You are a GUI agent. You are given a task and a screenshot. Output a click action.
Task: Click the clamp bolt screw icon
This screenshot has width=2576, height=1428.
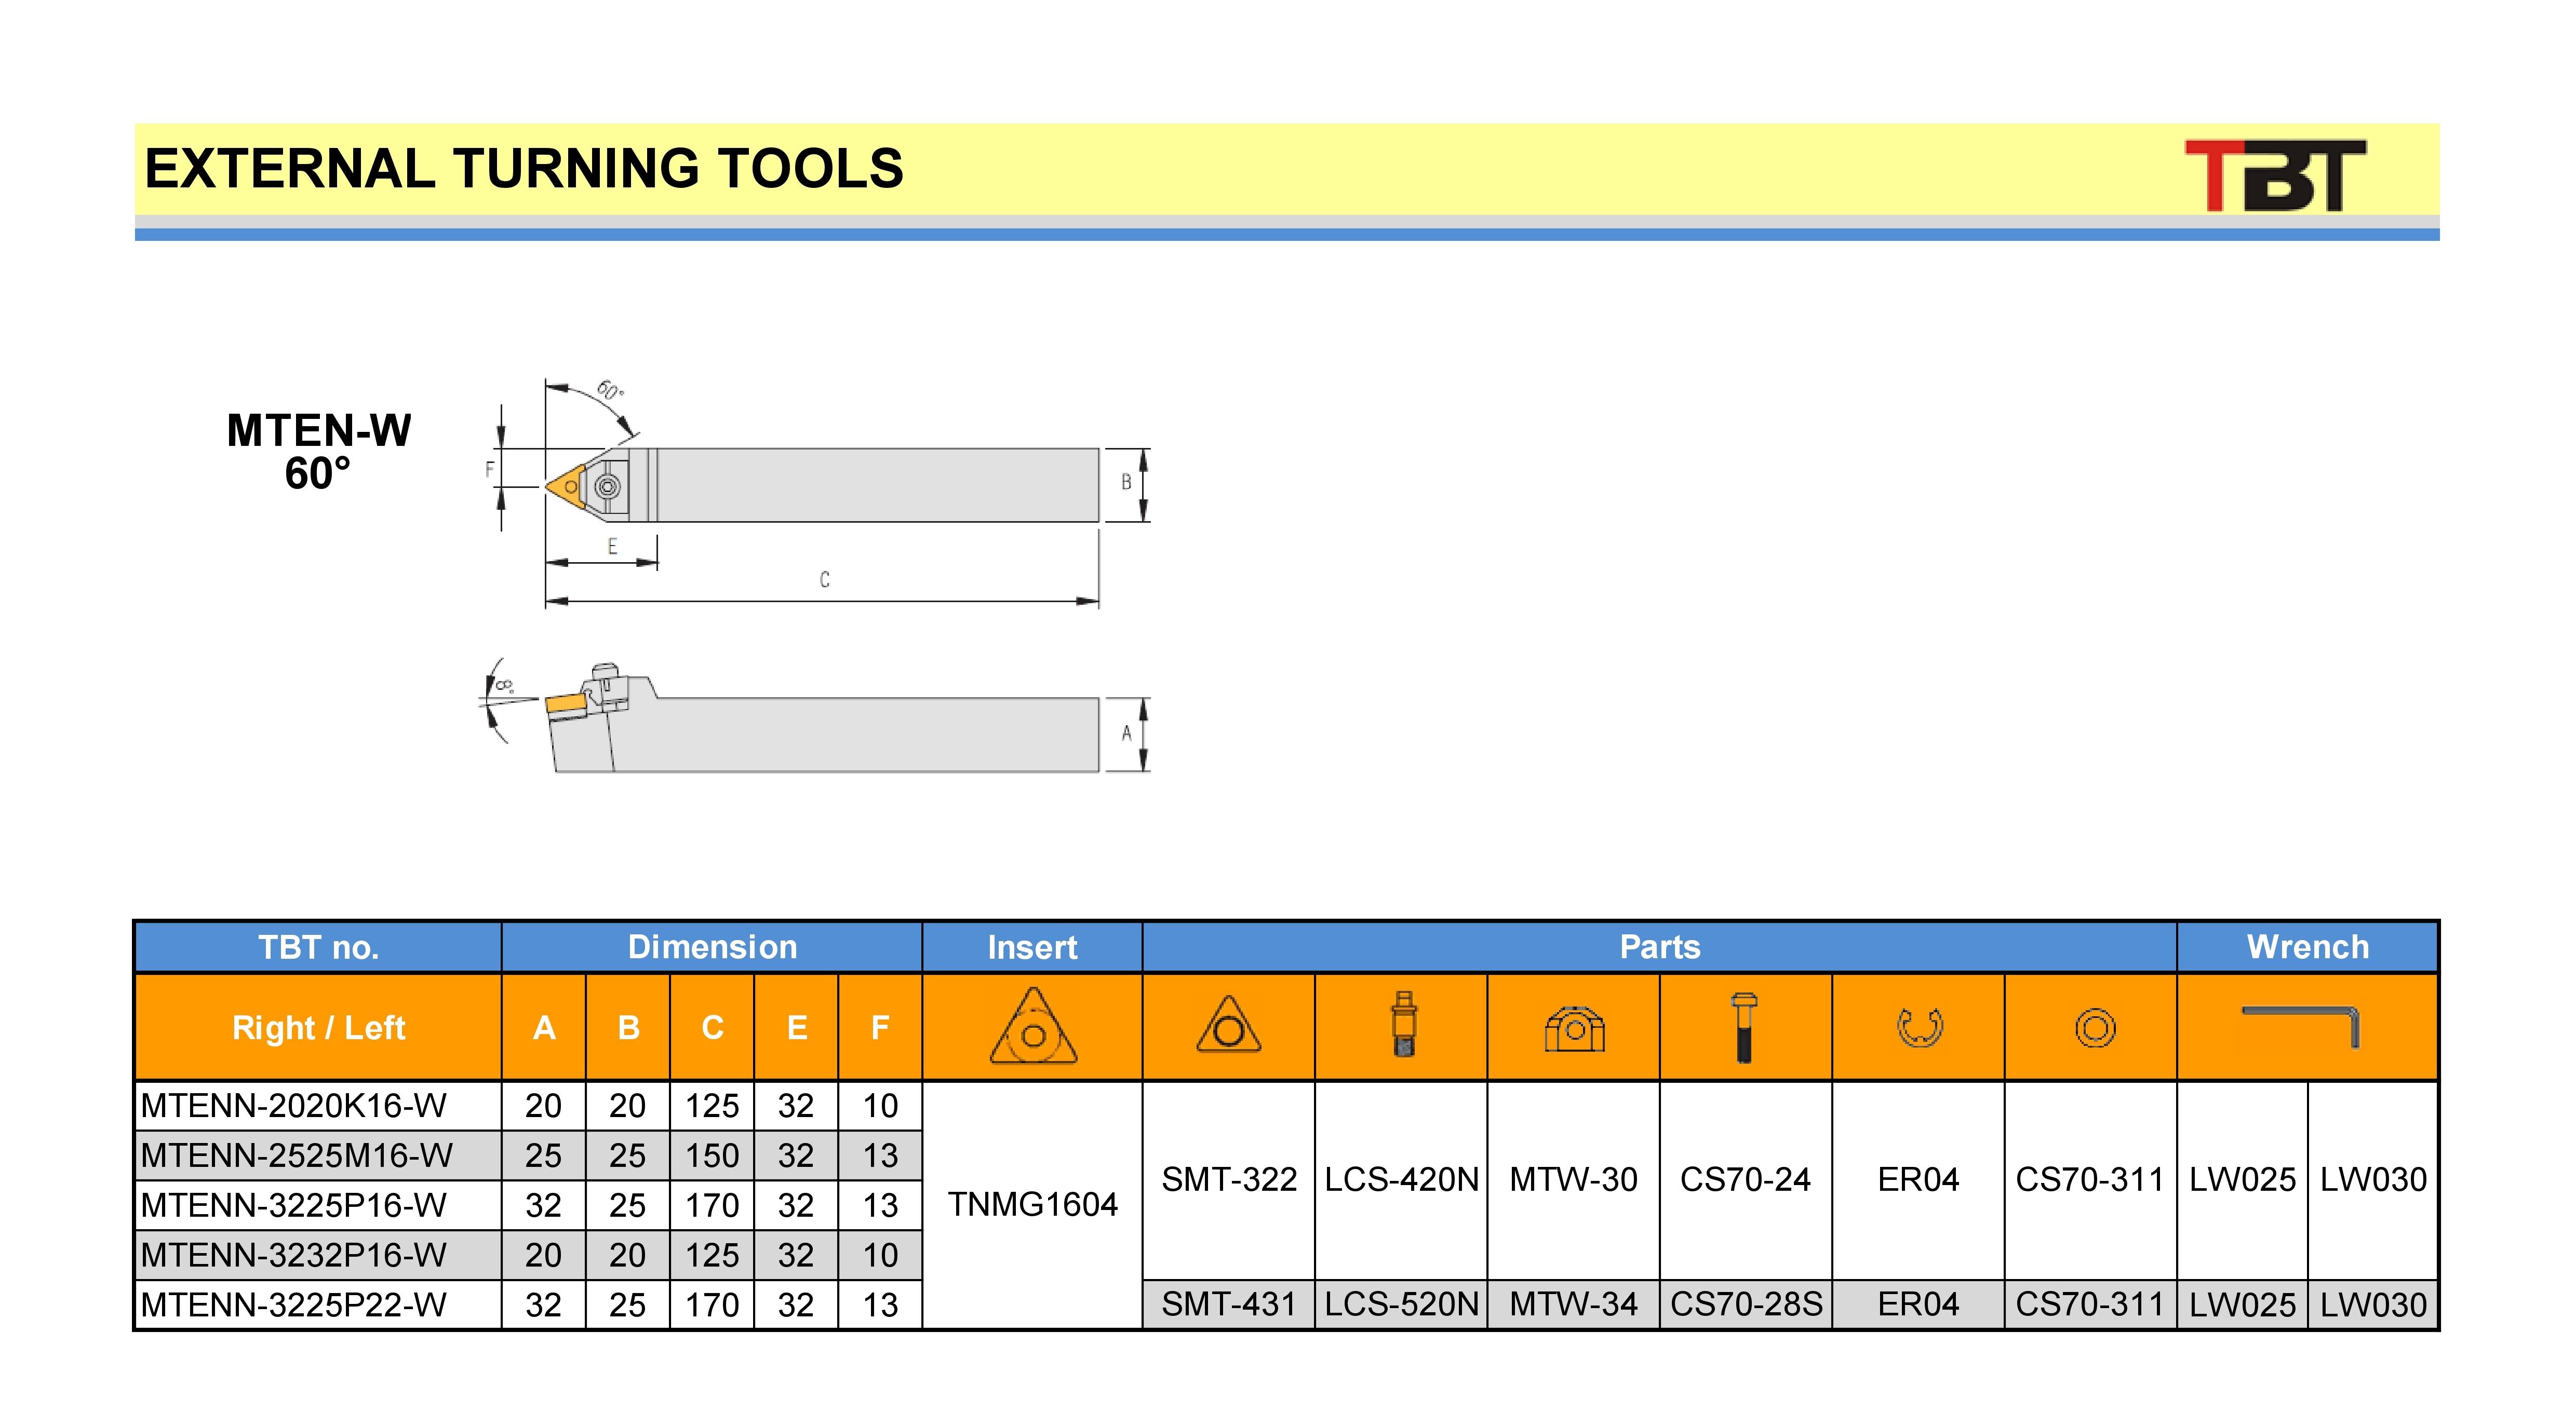[1744, 1027]
